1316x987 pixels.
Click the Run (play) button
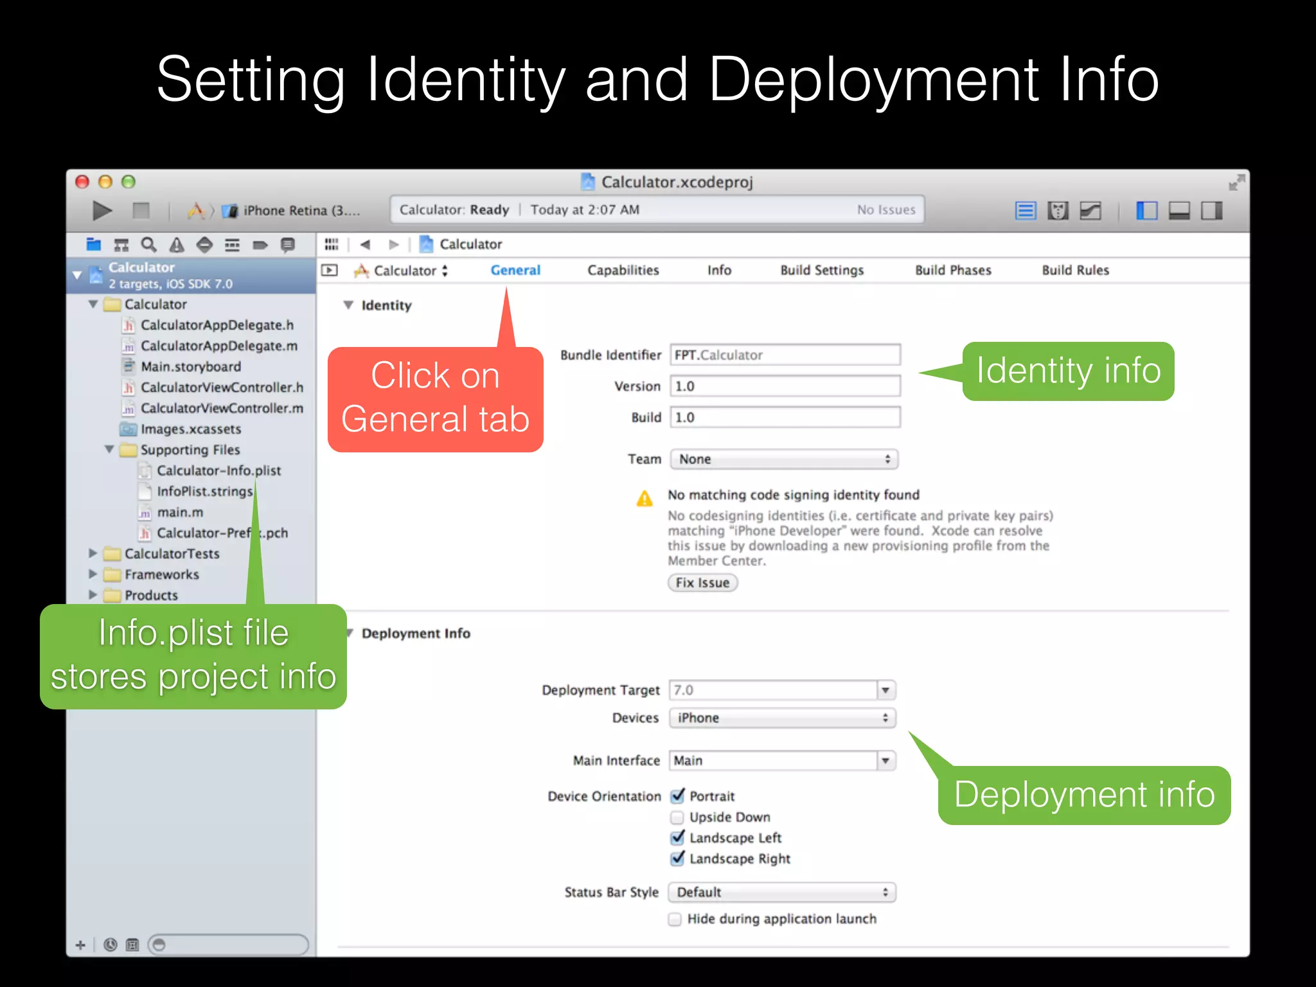(102, 210)
